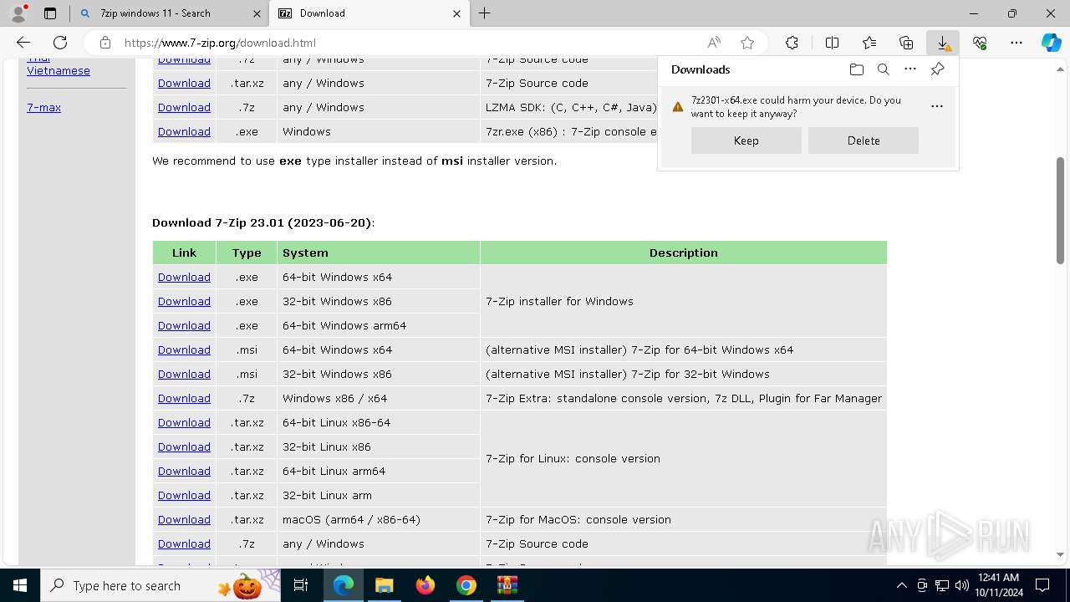The height and width of the screenshot is (602, 1070).
Task: Open WinRAR from taskbar
Action: [x=507, y=585]
